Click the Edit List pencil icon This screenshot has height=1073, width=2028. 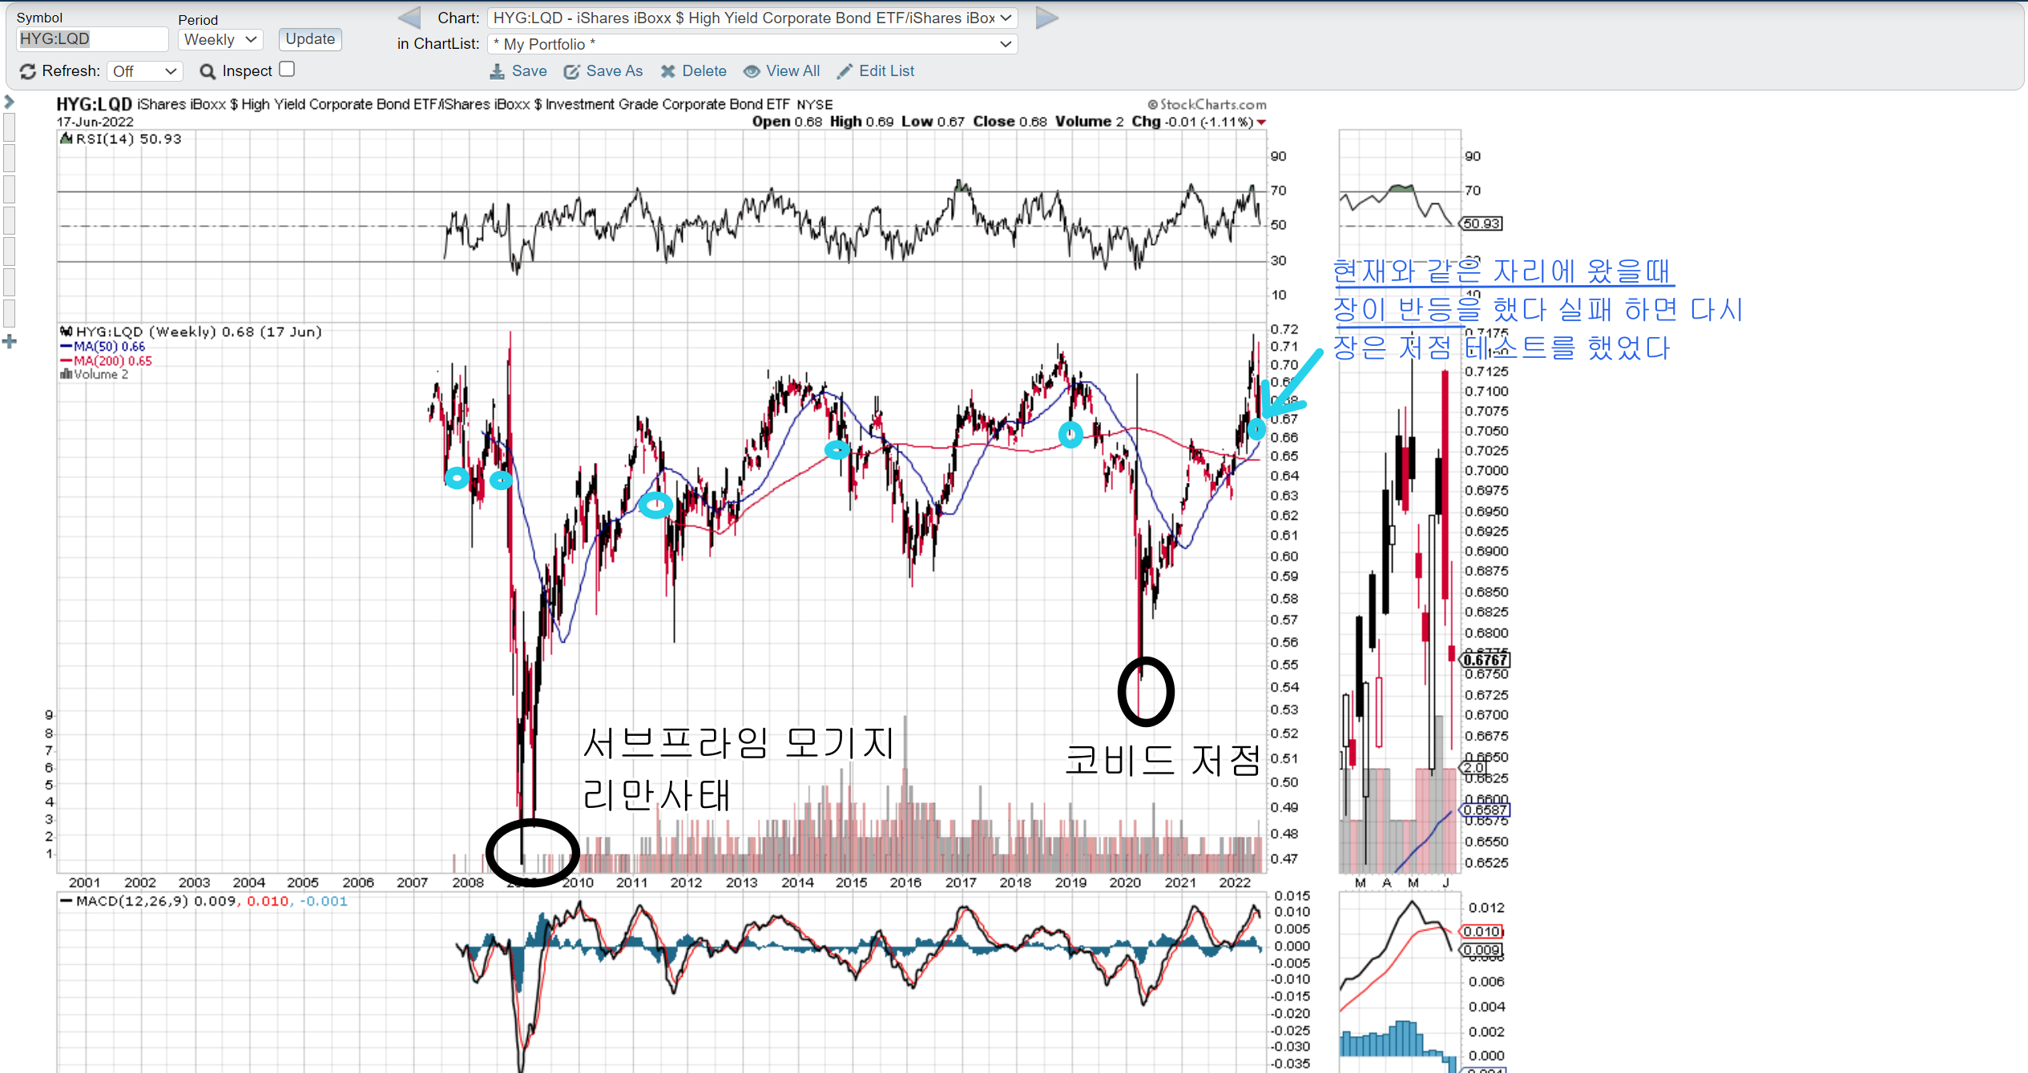click(845, 71)
